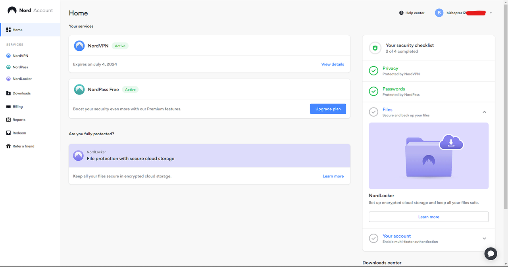Click the Home grid icon in sidebar
The width and height of the screenshot is (508, 267).
pos(8,30)
